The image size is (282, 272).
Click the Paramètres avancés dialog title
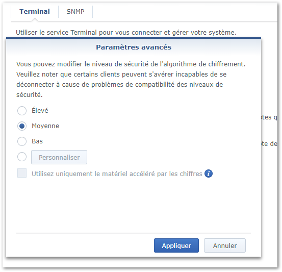tap(134, 47)
